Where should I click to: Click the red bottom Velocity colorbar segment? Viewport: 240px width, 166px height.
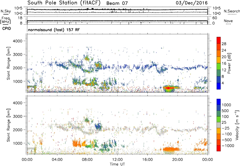click(x=219, y=148)
